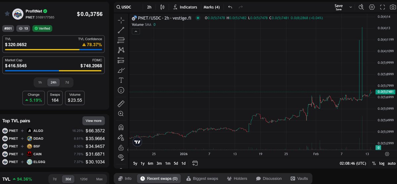Redo the chart action
Image resolution: width=397 pixels, height=184 pixels.
pyautogui.click(x=241, y=7)
